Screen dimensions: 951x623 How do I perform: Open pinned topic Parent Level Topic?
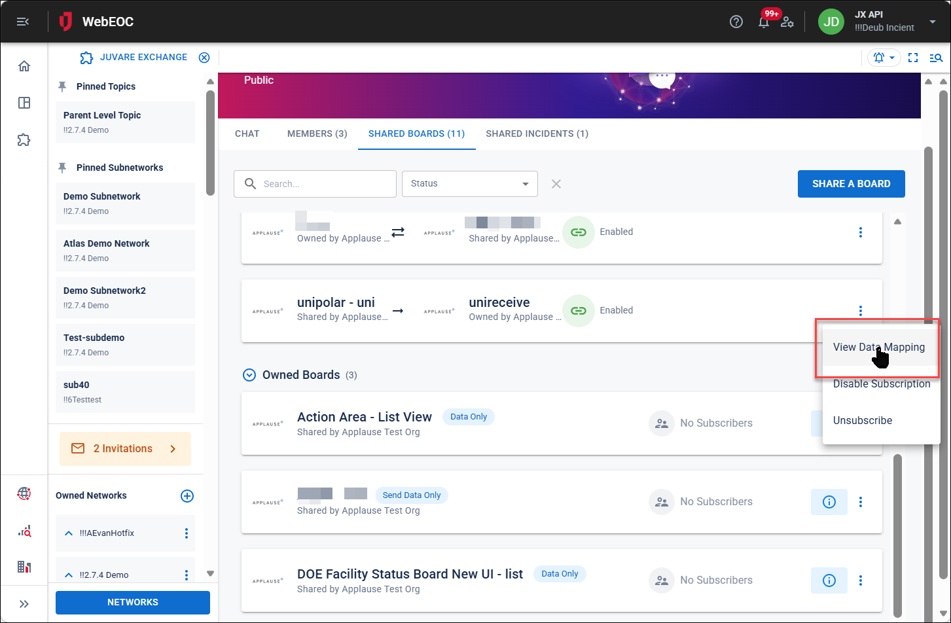125,122
